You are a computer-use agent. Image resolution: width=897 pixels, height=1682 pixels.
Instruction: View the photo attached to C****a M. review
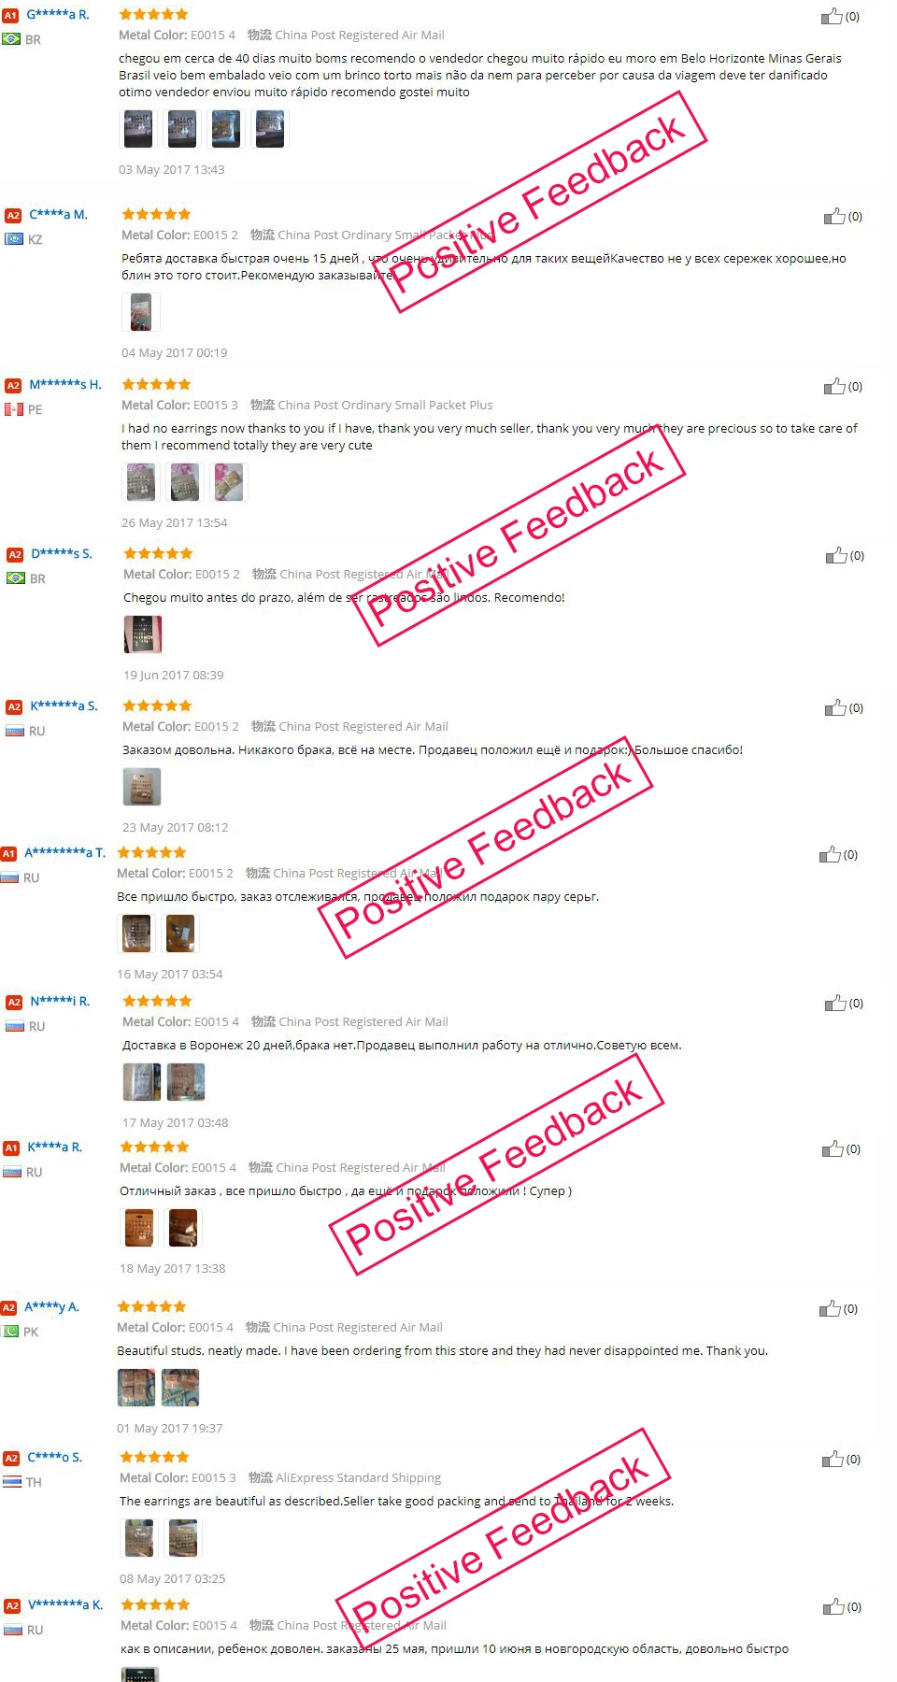(x=141, y=312)
